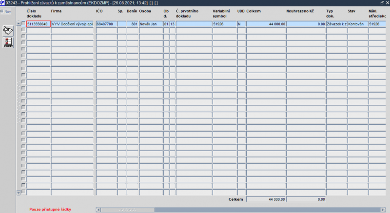Click Nákl. středisko value 51926
The width and height of the screenshot is (390, 213).
(x=377, y=24)
